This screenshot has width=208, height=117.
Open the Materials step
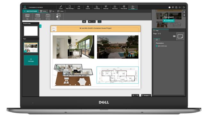point(106,7)
